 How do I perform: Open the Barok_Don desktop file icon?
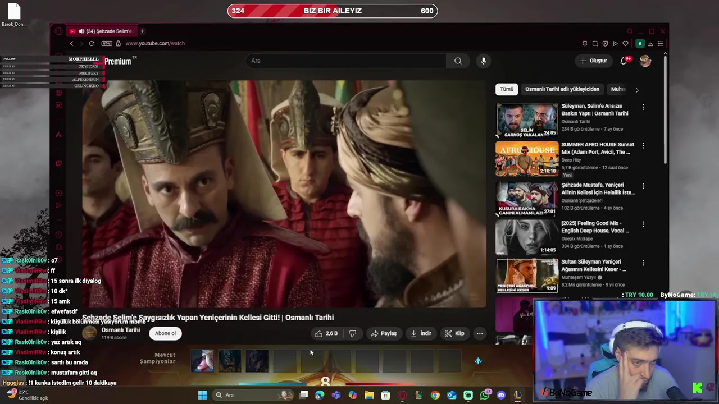click(x=14, y=15)
